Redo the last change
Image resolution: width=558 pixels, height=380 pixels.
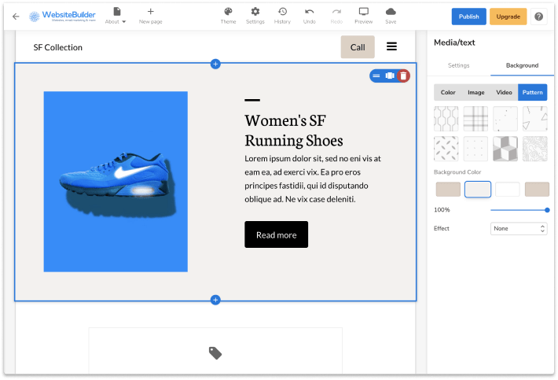click(336, 16)
